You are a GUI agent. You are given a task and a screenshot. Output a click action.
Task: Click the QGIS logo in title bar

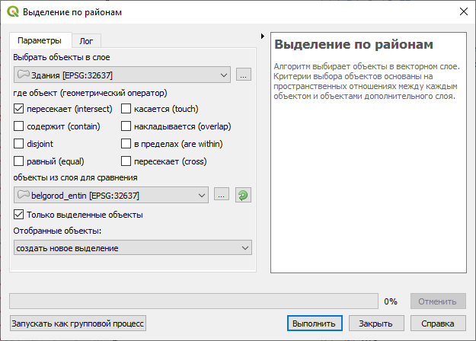13,12
